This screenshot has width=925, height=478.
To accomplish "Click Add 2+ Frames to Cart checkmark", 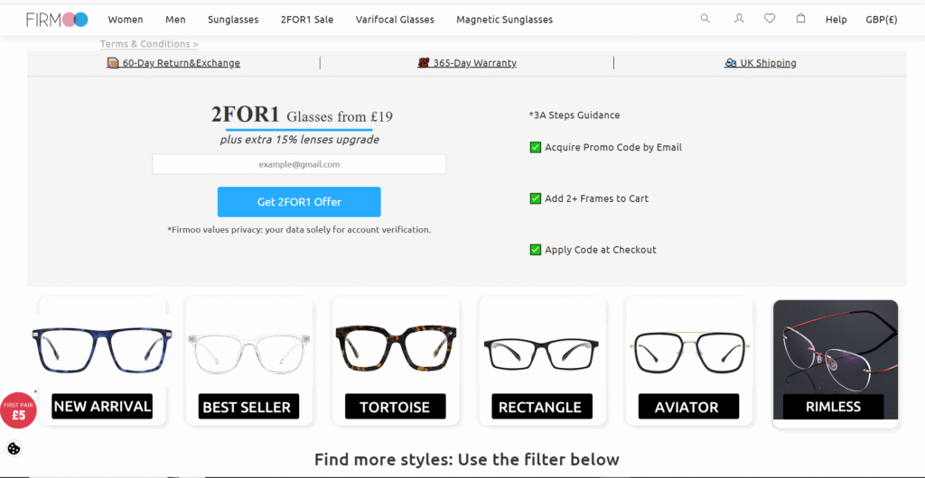I will 536,199.
